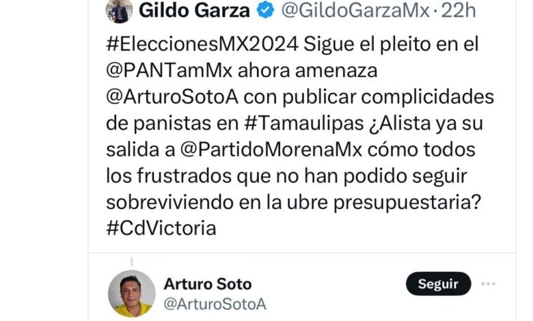Image resolution: width=533 pixels, height=321 pixels.
Task: Open the #Tamaulipas hashtag
Action: pos(304,124)
